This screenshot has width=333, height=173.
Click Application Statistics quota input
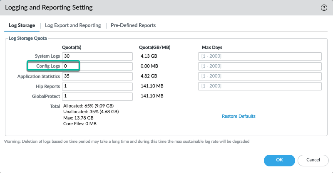coord(97,76)
